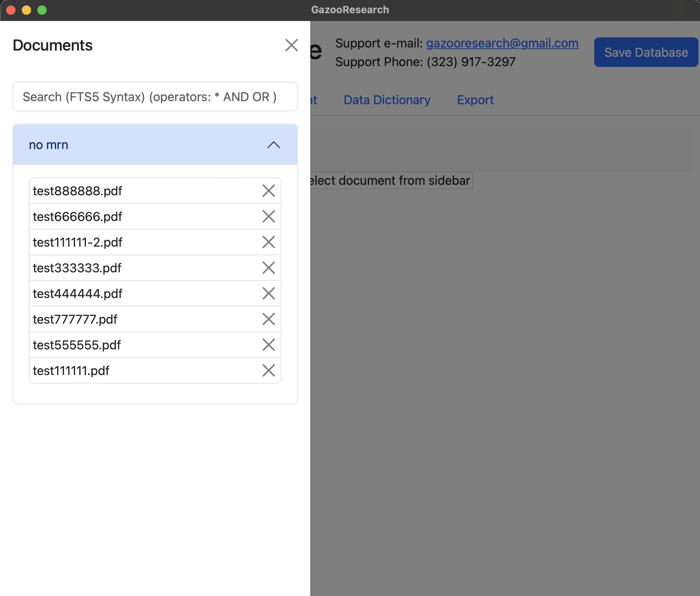Select test444444.pdf from the list
Screen dimensions: 700x596
coord(77,294)
